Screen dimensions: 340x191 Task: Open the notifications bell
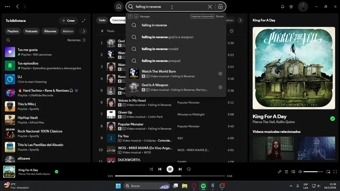[x=283, y=7]
